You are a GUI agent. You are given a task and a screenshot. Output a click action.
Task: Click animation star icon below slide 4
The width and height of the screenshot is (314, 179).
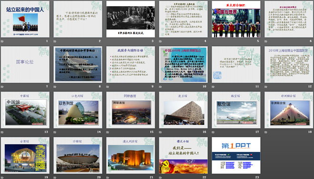click(x=160, y=41)
